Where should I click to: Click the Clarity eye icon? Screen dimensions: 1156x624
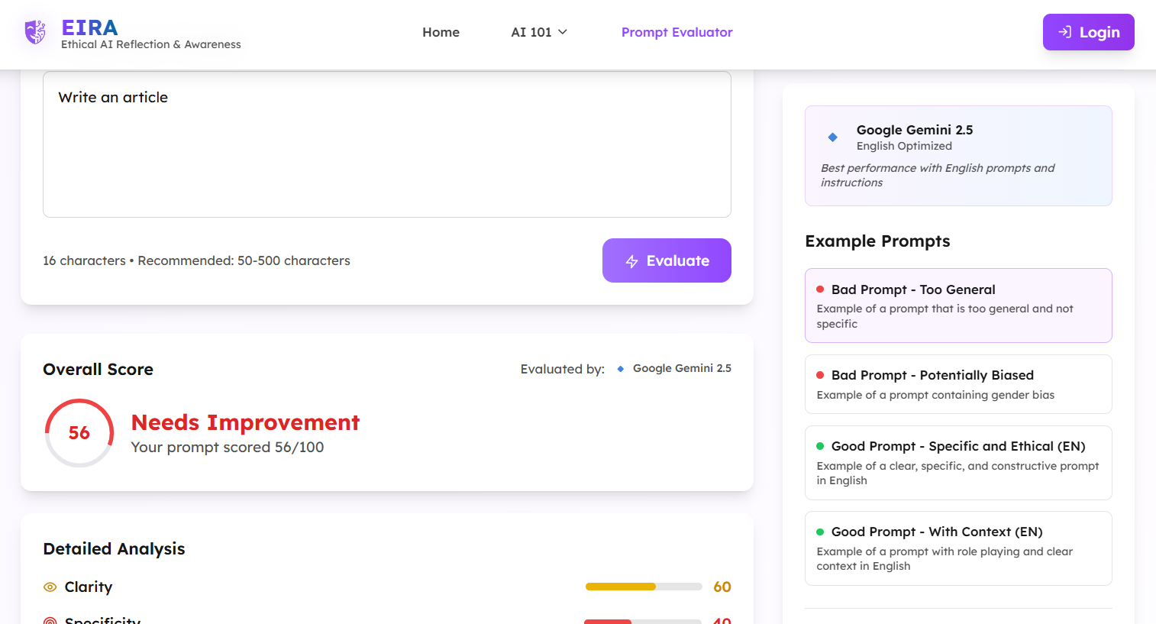tap(50, 587)
